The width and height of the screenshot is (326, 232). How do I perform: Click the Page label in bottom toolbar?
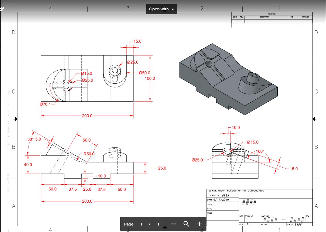[x=129, y=224]
